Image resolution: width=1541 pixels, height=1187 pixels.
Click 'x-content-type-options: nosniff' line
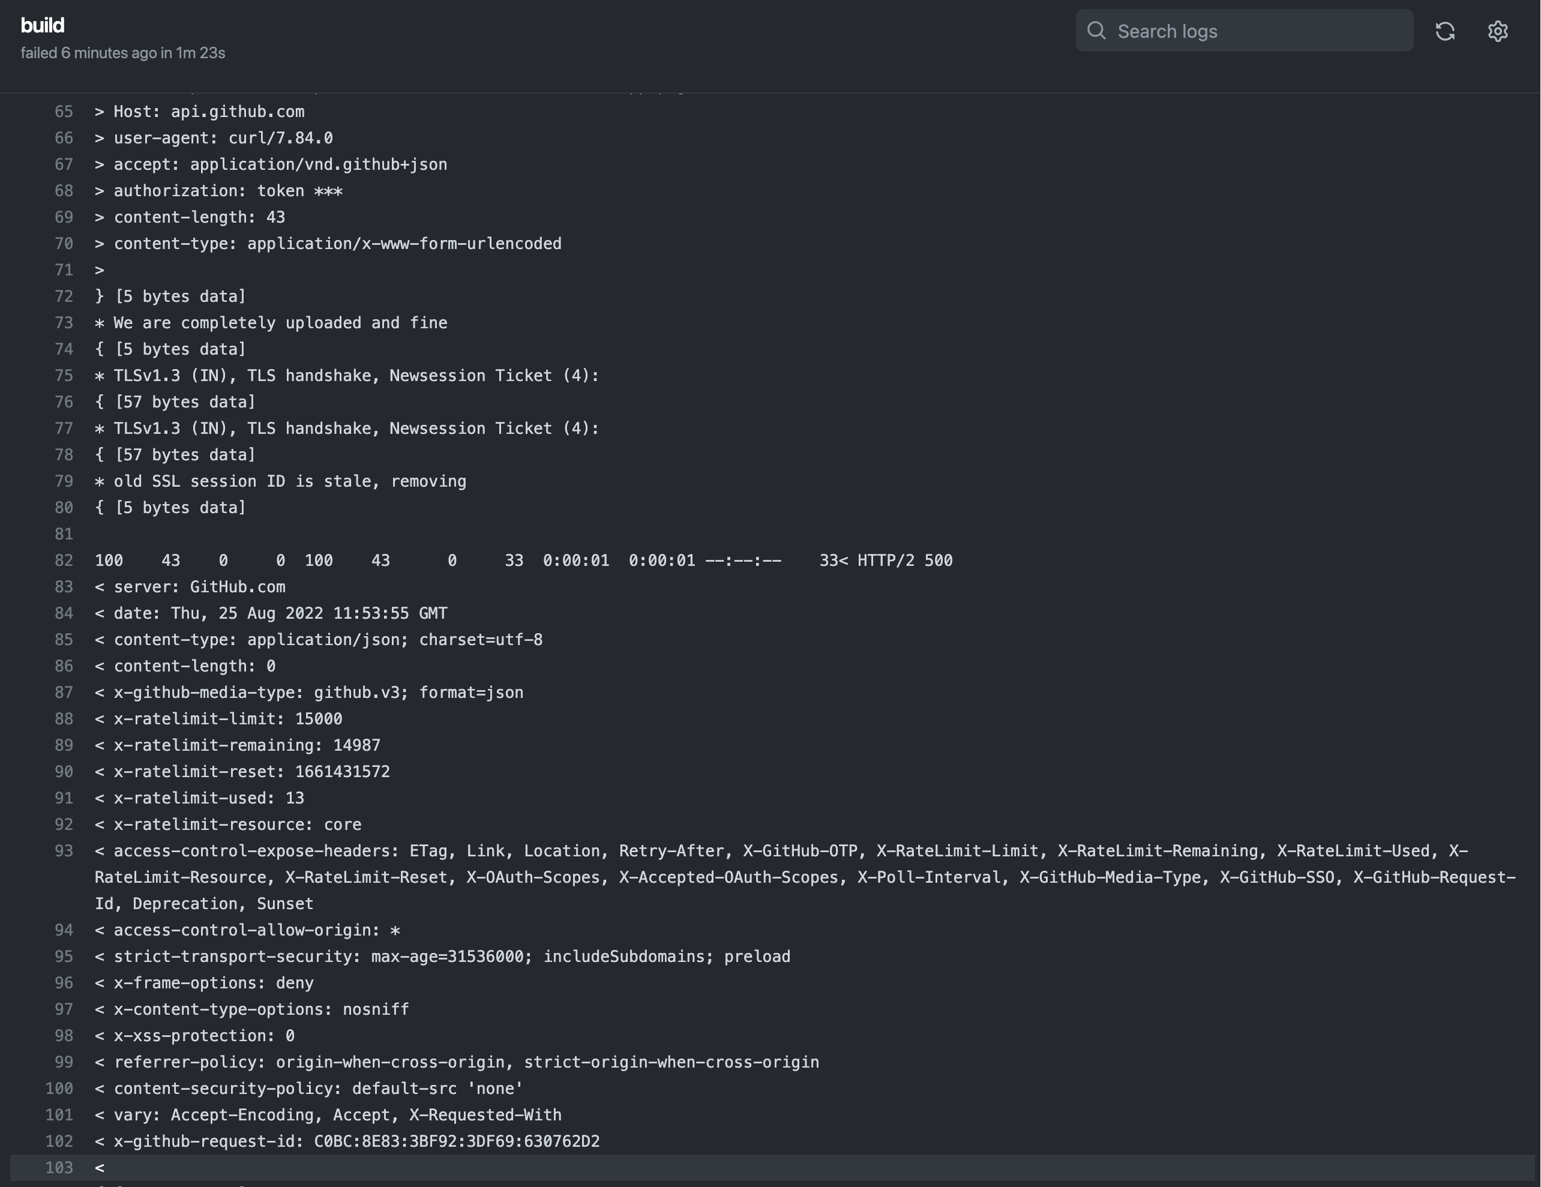[x=252, y=1009]
